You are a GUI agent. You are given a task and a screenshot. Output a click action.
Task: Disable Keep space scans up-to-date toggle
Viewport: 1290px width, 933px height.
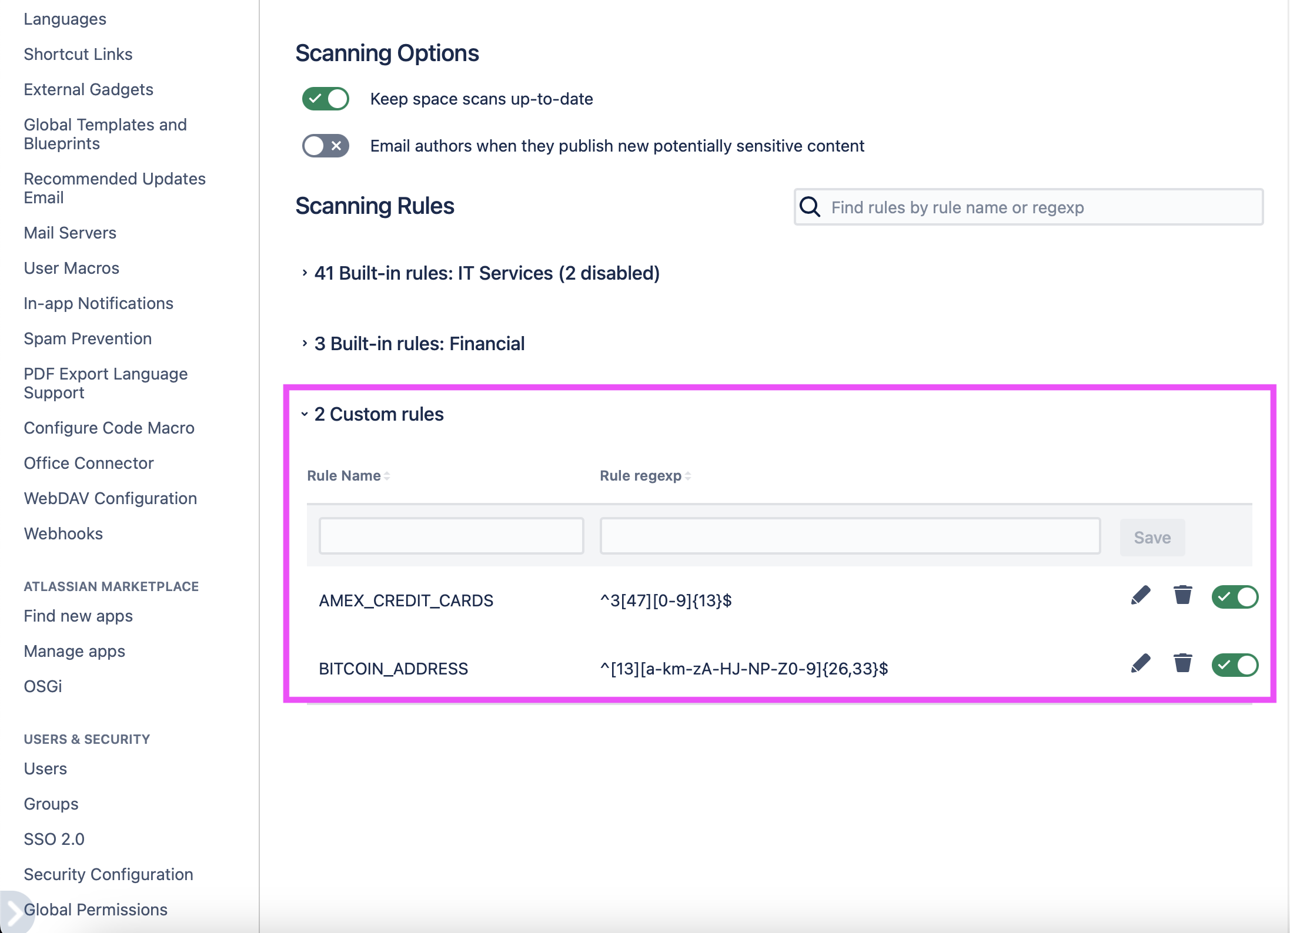tap(326, 99)
